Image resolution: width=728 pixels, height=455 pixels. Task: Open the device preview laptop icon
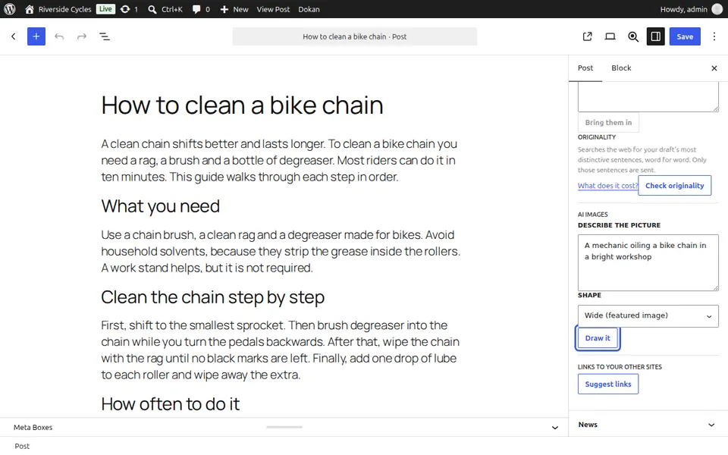[610, 36]
